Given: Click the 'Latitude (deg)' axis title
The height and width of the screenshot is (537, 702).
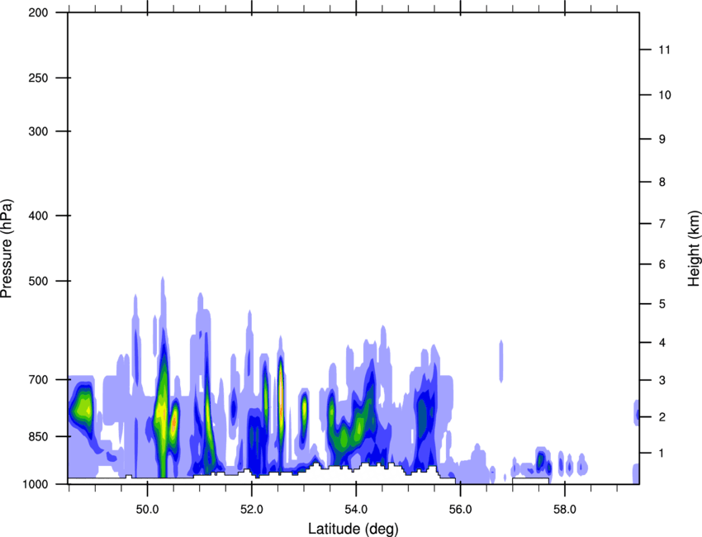Looking at the screenshot, I should point(353,529).
